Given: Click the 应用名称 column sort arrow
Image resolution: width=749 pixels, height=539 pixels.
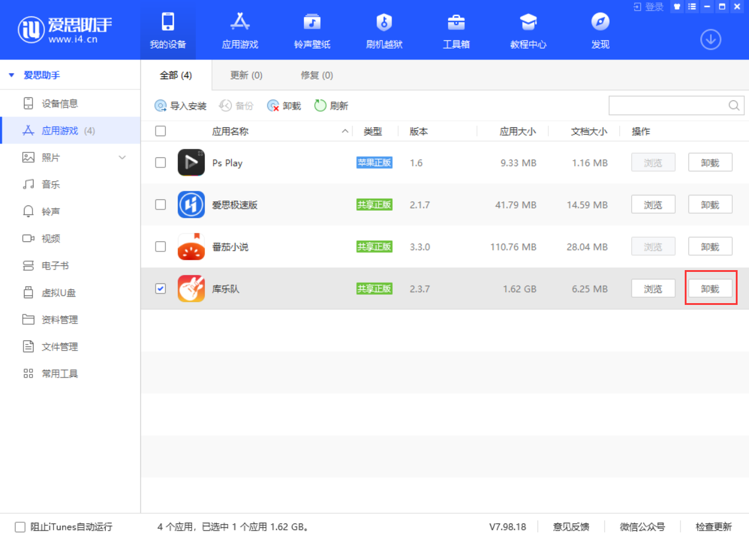Looking at the screenshot, I should [x=345, y=131].
